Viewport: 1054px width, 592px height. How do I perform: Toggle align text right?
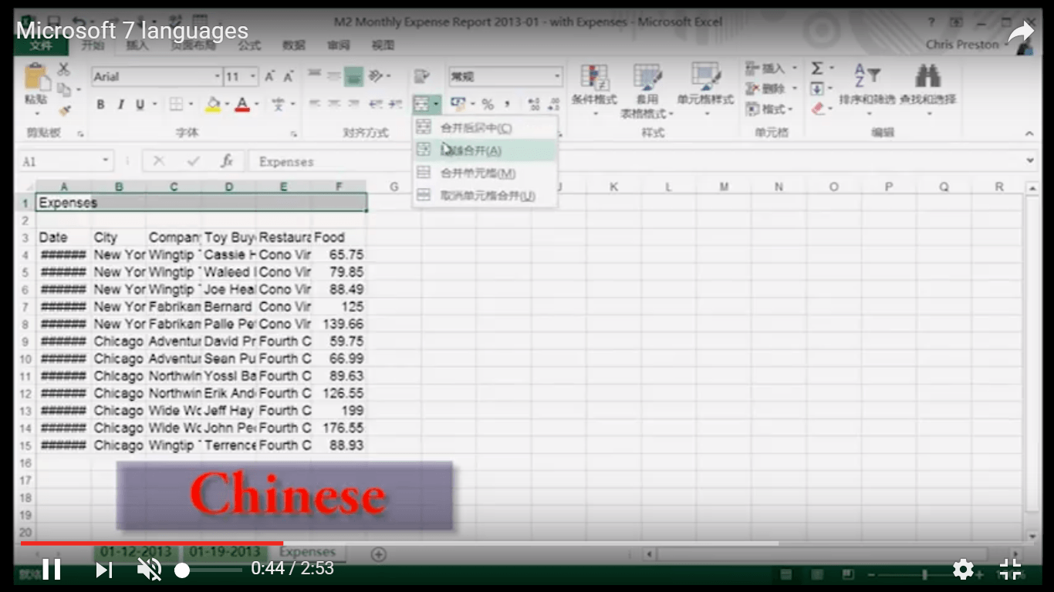[x=353, y=104]
